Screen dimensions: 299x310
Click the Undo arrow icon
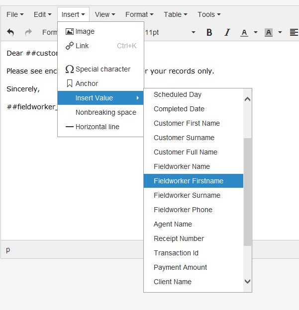pyautogui.click(x=10, y=32)
